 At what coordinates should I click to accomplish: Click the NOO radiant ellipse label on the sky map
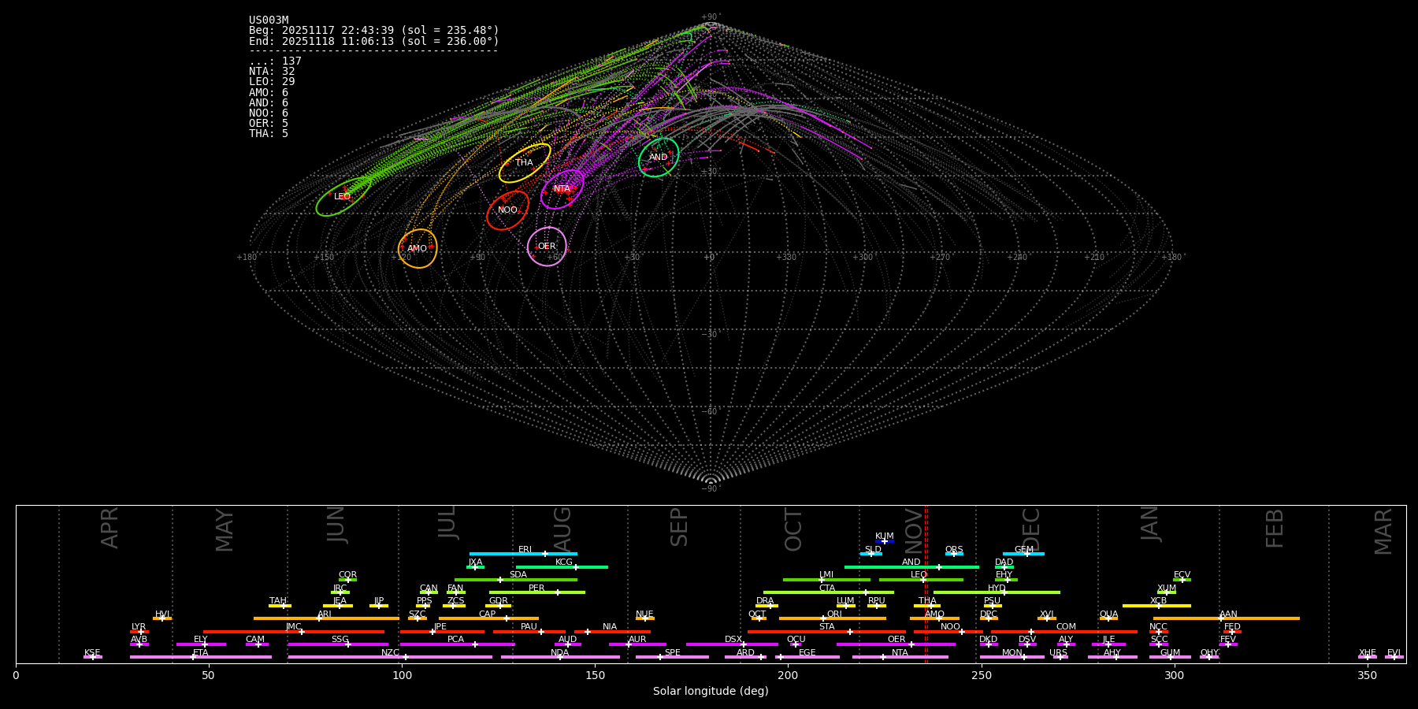pyautogui.click(x=507, y=210)
